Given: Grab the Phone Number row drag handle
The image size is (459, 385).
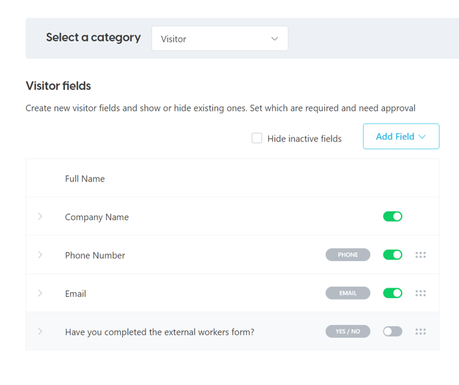Looking at the screenshot, I should [420, 255].
